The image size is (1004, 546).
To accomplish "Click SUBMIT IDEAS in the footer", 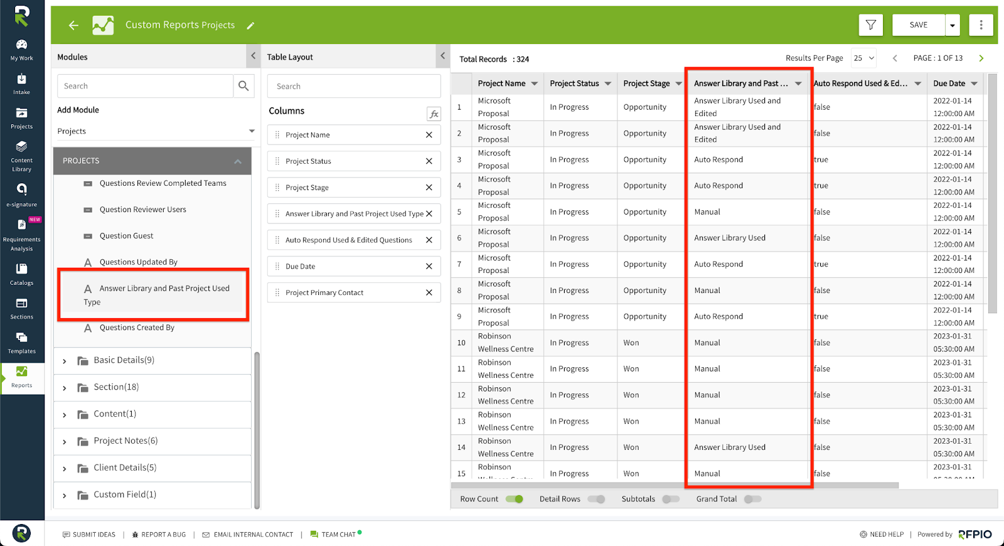I will tap(89, 535).
